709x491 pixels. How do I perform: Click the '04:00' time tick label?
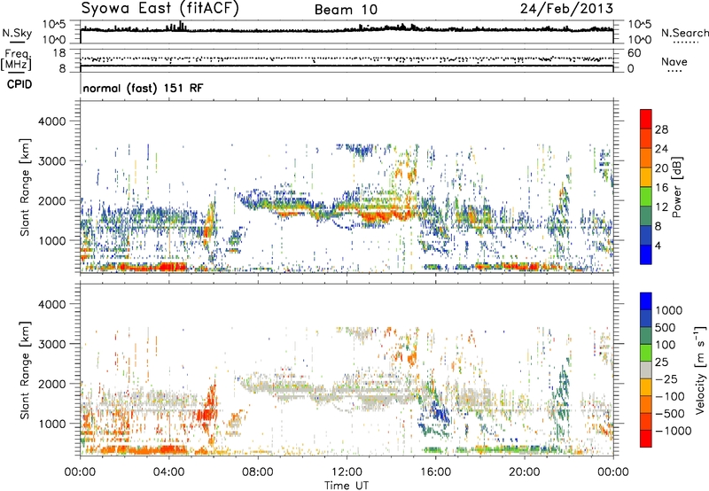click(168, 472)
